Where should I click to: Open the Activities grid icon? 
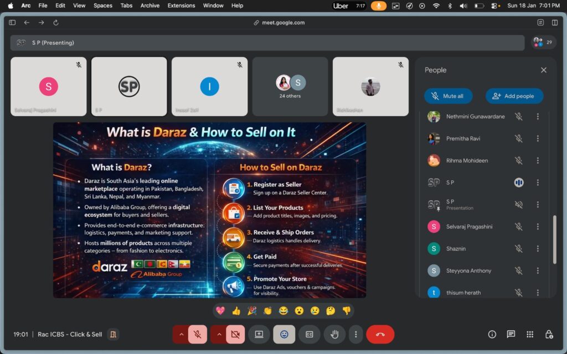pyautogui.click(x=530, y=334)
